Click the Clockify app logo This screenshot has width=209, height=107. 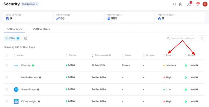coord(16,65)
